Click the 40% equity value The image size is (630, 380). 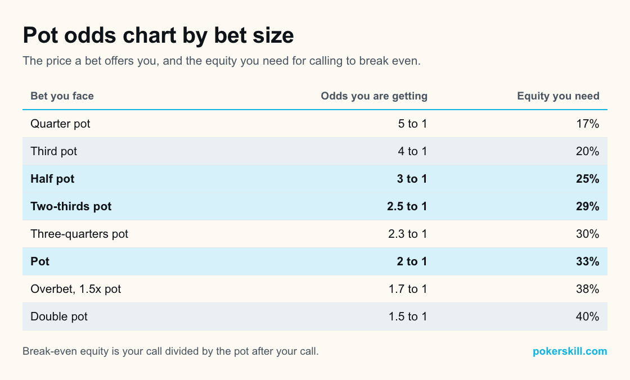587,316
